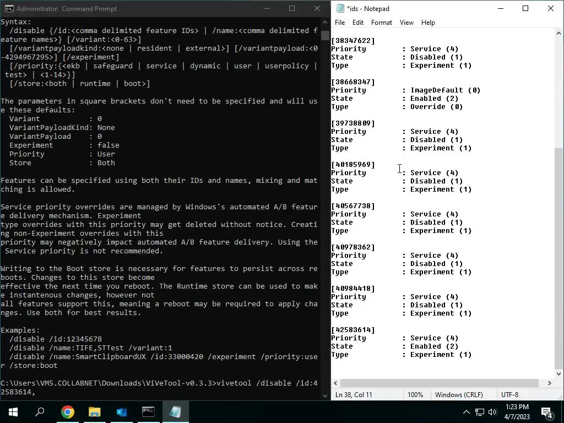The image size is (564, 423).
Task: Open taskbar search magnifier
Action: click(40, 411)
